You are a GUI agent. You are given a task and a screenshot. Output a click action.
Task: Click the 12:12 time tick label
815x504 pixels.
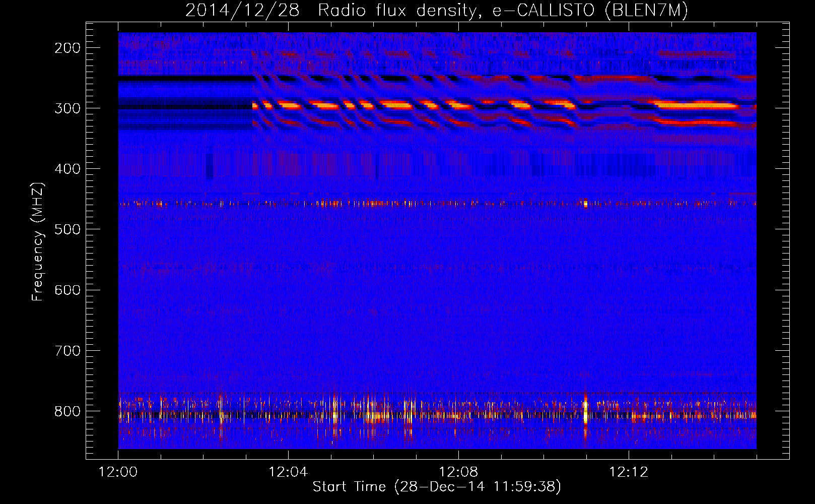point(629,472)
